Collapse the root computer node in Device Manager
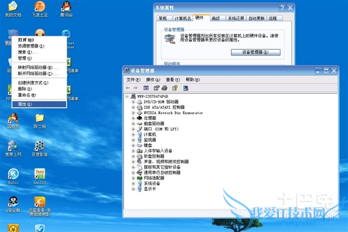 pyautogui.click(x=127, y=96)
